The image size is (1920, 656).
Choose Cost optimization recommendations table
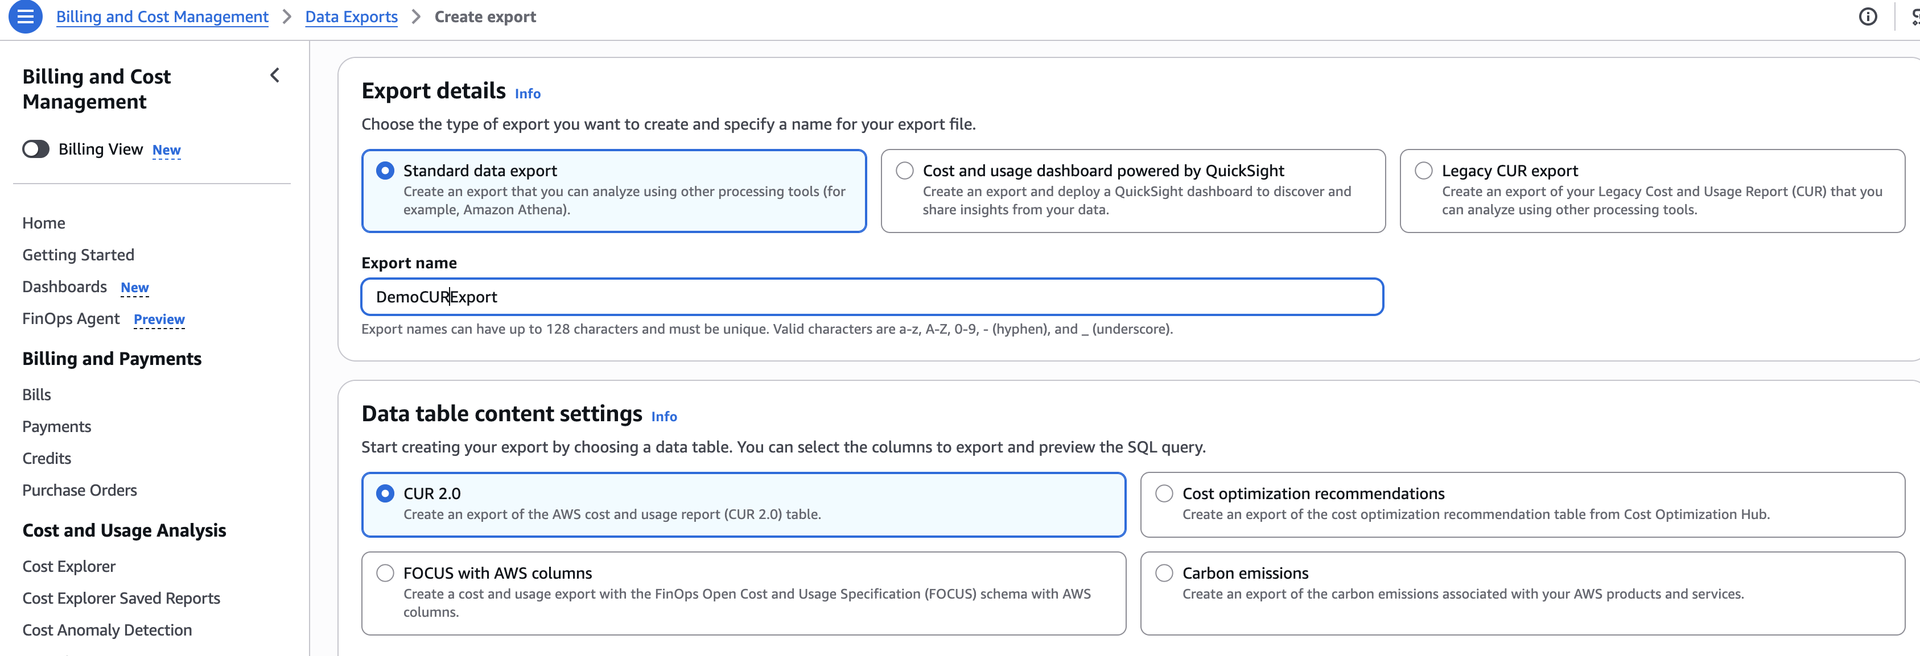pyautogui.click(x=1164, y=493)
